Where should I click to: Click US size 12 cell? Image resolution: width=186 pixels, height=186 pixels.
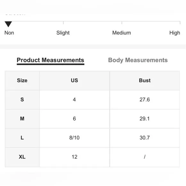coord(74,157)
